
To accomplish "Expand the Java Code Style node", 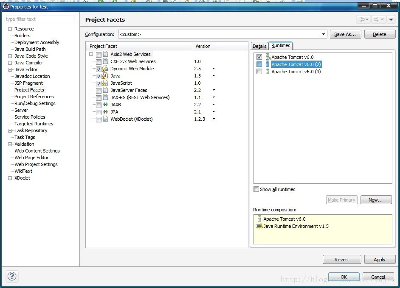I will pos(10,56).
